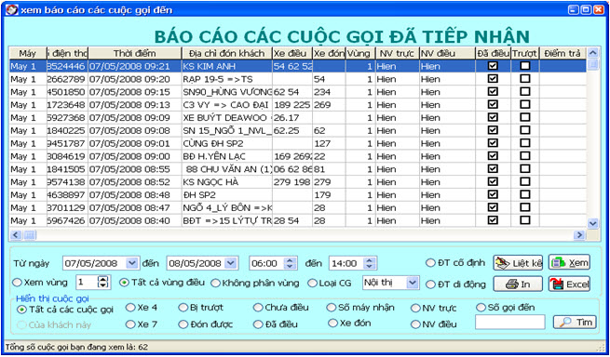Viewport: 610px width, 357px height.
Task: Expand the Nội thị combo box
Action: [412, 283]
